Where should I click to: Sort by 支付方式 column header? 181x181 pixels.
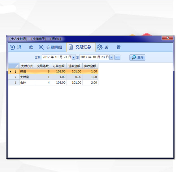[x=27, y=66]
